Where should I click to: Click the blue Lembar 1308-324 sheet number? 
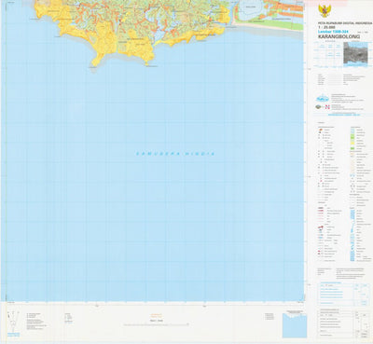coord(332,32)
